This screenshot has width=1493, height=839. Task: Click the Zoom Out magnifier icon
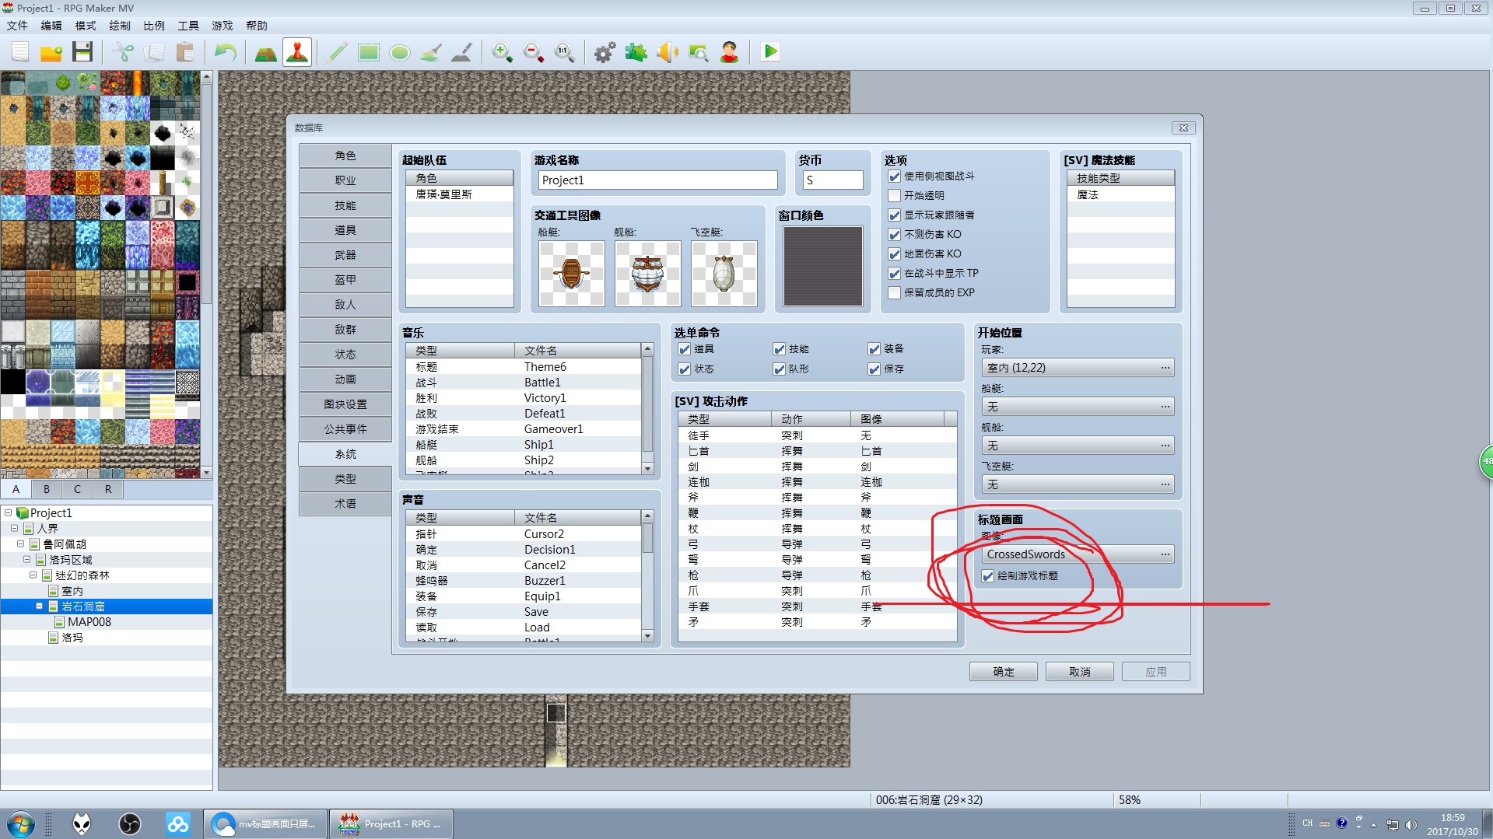coord(534,52)
